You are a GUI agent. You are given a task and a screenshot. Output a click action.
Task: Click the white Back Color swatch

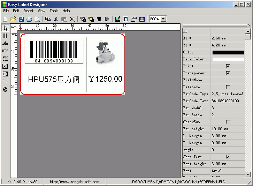pyautogui.click(x=228, y=59)
